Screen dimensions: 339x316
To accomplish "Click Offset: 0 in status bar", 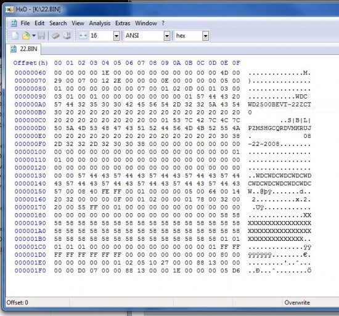I will tap(17, 302).
